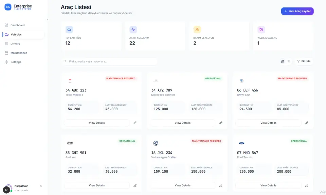Click the Toplam Filo value 12
Screen dimensions: 326x195
(x=68, y=43)
